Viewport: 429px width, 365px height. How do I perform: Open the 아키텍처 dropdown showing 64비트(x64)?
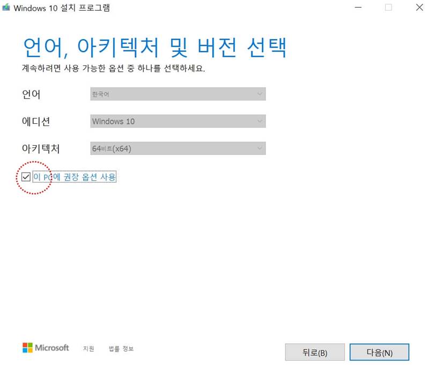(178, 148)
